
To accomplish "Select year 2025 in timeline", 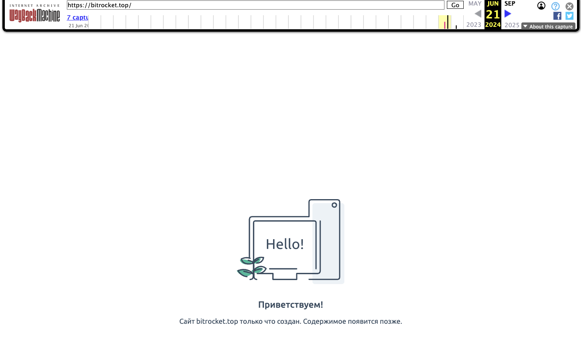I will tap(512, 25).
